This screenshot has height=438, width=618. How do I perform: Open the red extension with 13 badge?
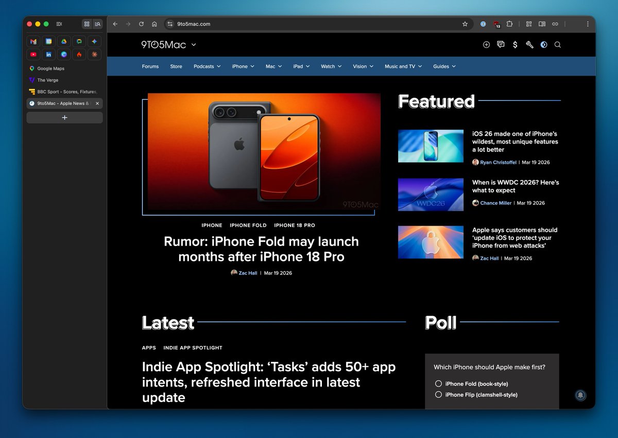point(496,24)
